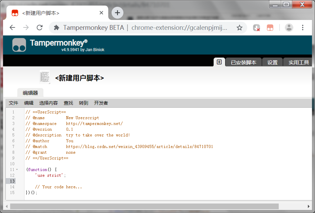Click the 'New Userscript' name value
The height and width of the screenshot is (213, 315).
point(82,118)
